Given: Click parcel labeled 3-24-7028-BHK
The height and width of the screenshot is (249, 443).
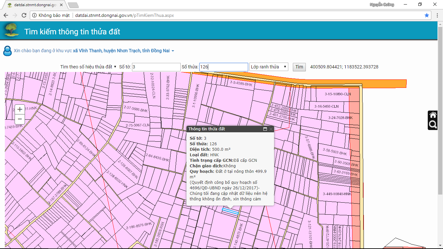Looking at the screenshot, I should pos(340,118).
